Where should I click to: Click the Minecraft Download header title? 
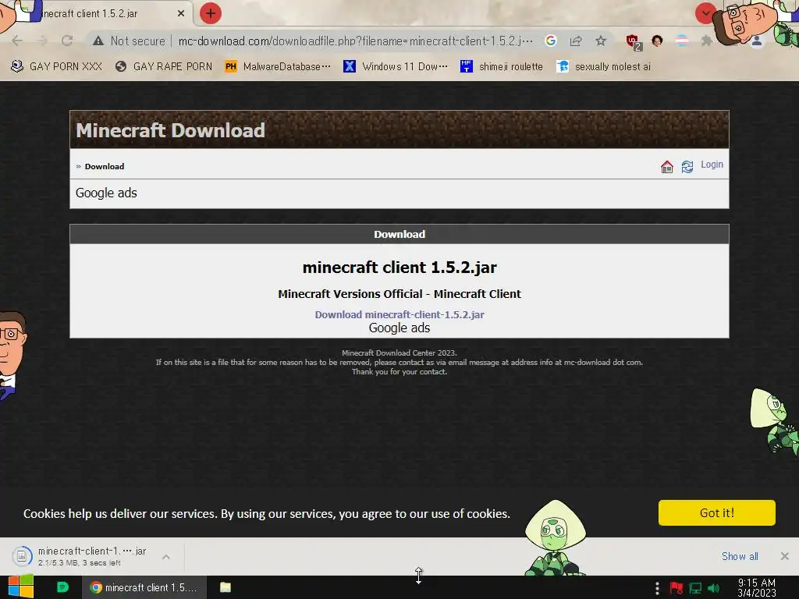pos(170,130)
